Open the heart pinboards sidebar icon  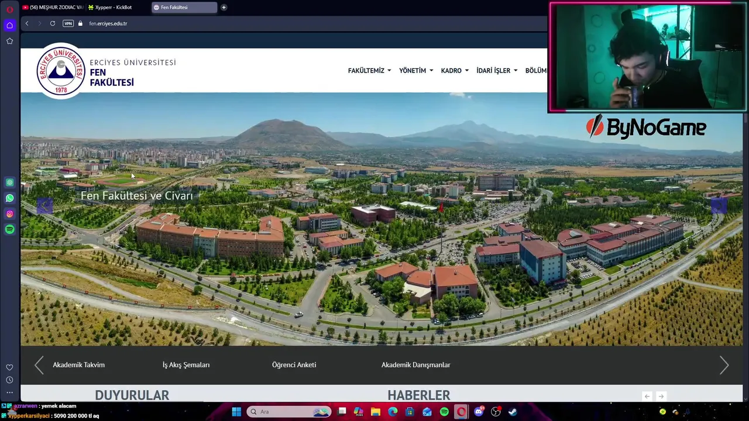pyautogui.click(x=9, y=367)
